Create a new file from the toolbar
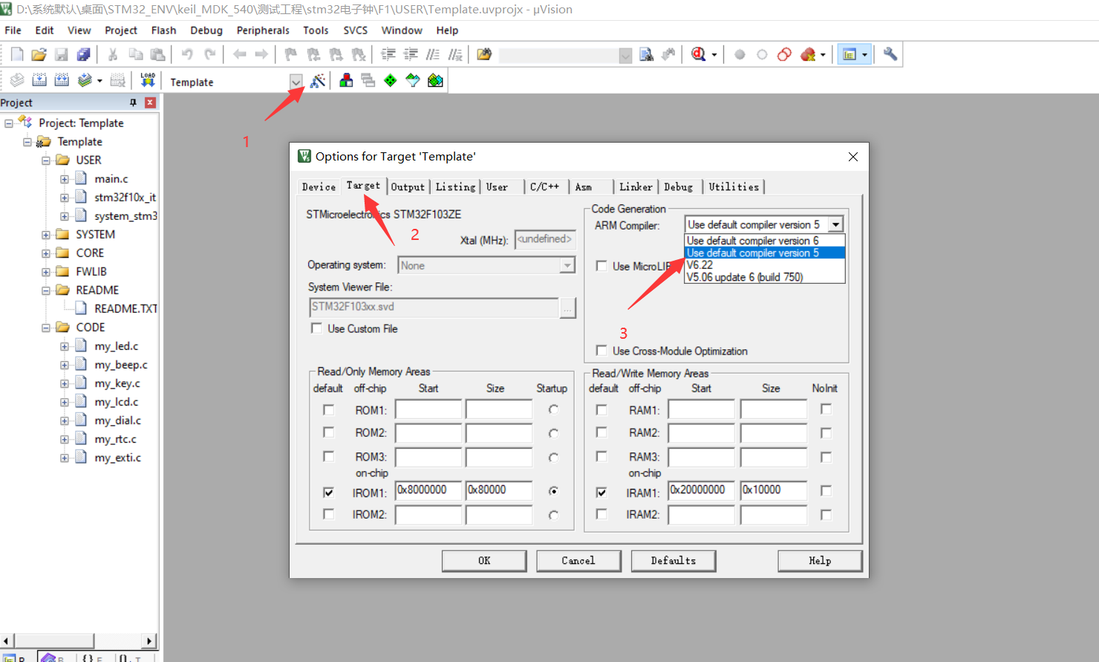This screenshot has width=1099, height=662. pyautogui.click(x=17, y=54)
